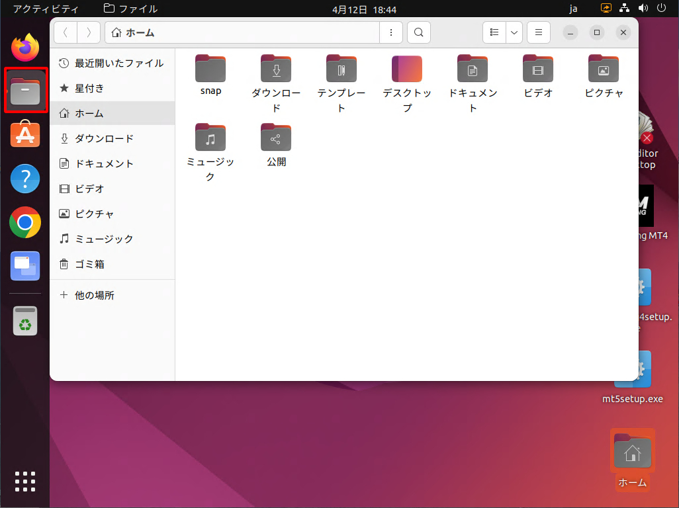The width and height of the screenshot is (679, 508).
Task: Open the hamburger main menu
Action: 539,32
